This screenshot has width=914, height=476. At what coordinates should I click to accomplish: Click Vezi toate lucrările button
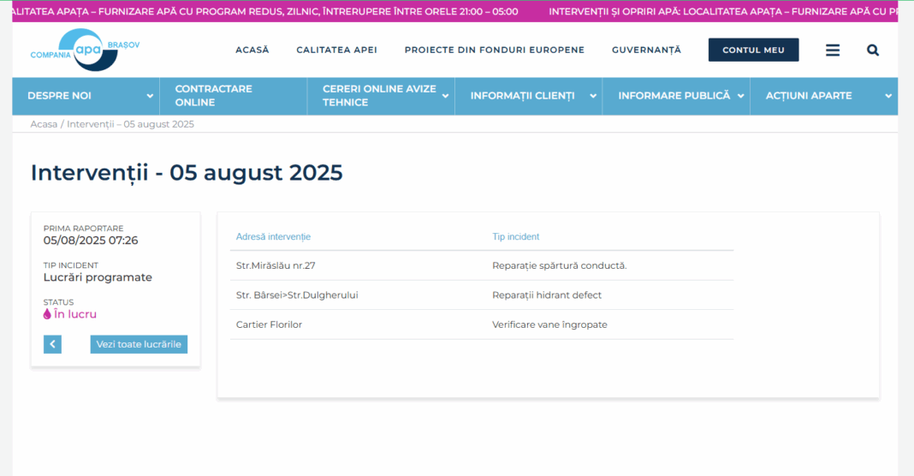point(139,344)
